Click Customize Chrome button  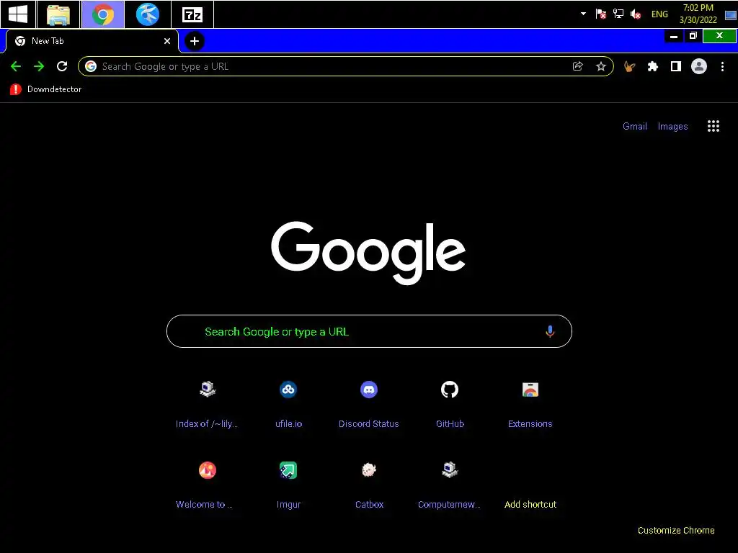point(676,530)
